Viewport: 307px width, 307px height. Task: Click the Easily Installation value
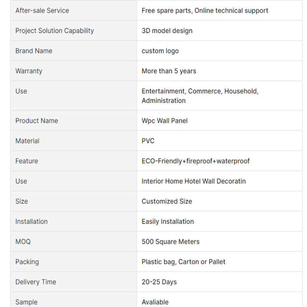coord(168,222)
